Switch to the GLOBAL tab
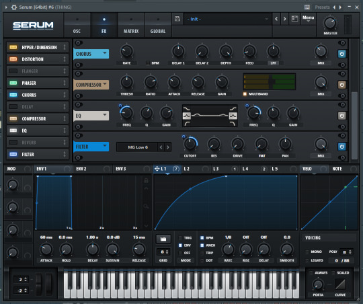This screenshot has height=304, width=363. point(158,25)
